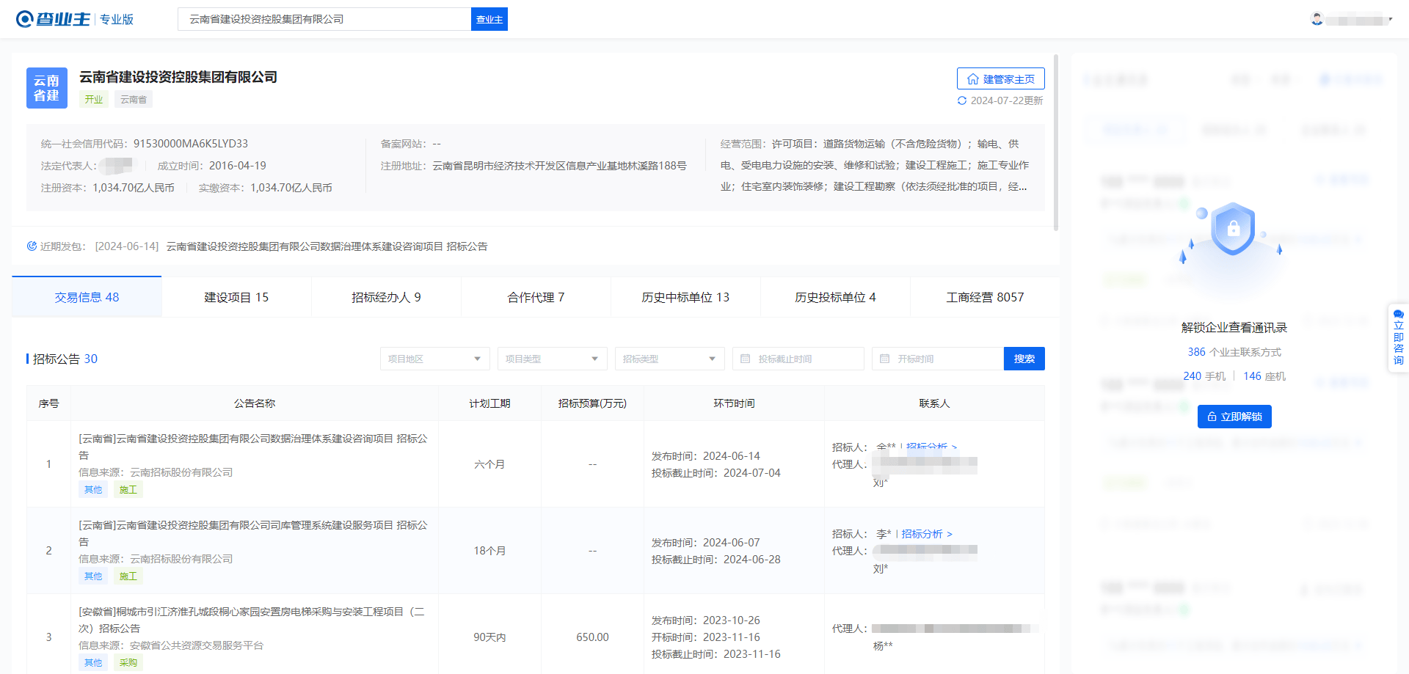Image resolution: width=1409 pixels, height=674 pixels.
Task: Click the 立即咨询 side widget
Action: [x=1399, y=337]
